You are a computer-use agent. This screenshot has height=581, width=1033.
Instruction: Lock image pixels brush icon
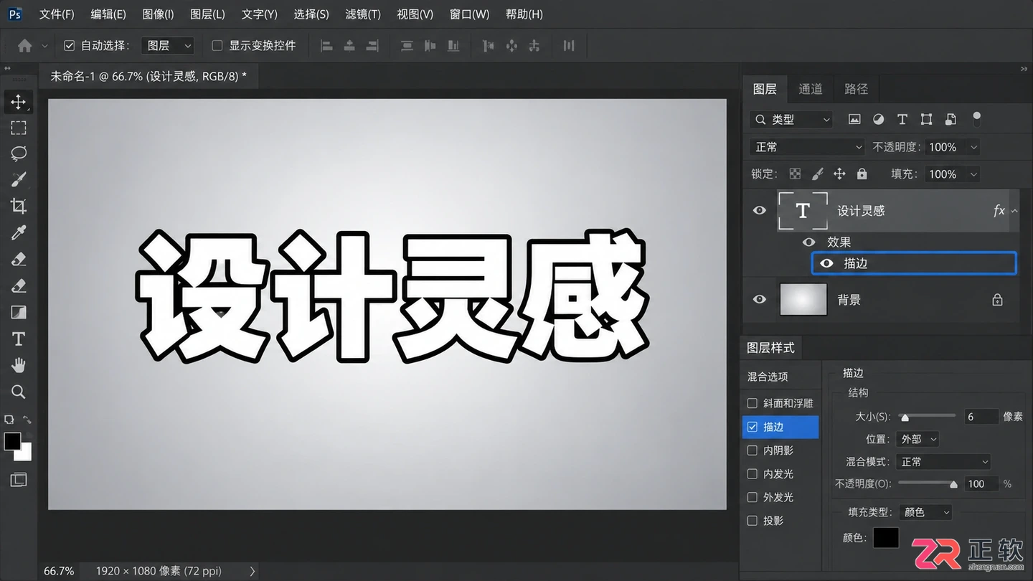point(817,174)
